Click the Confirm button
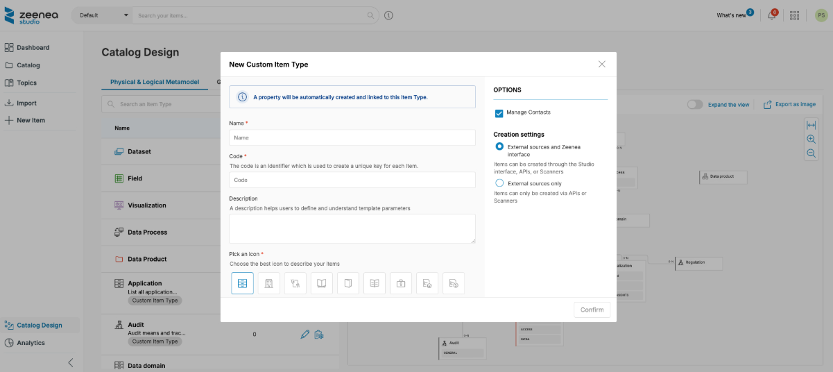This screenshot has width=833, height=372. 592,310
